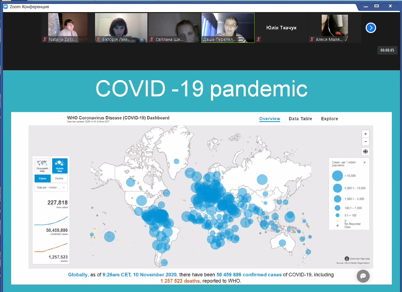Click the 'Globally' text
The width and height of the screenshot is (402, 292).
[x=78, y=275]
